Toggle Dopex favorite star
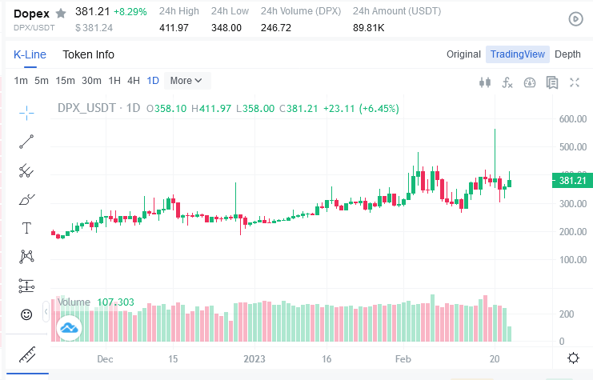 click(61, 14)
